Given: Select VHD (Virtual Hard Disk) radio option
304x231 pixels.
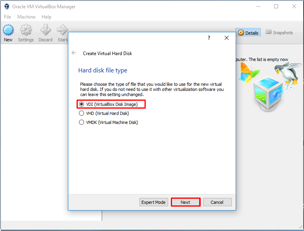Looking at the screenshot, I should pos(104,113).
